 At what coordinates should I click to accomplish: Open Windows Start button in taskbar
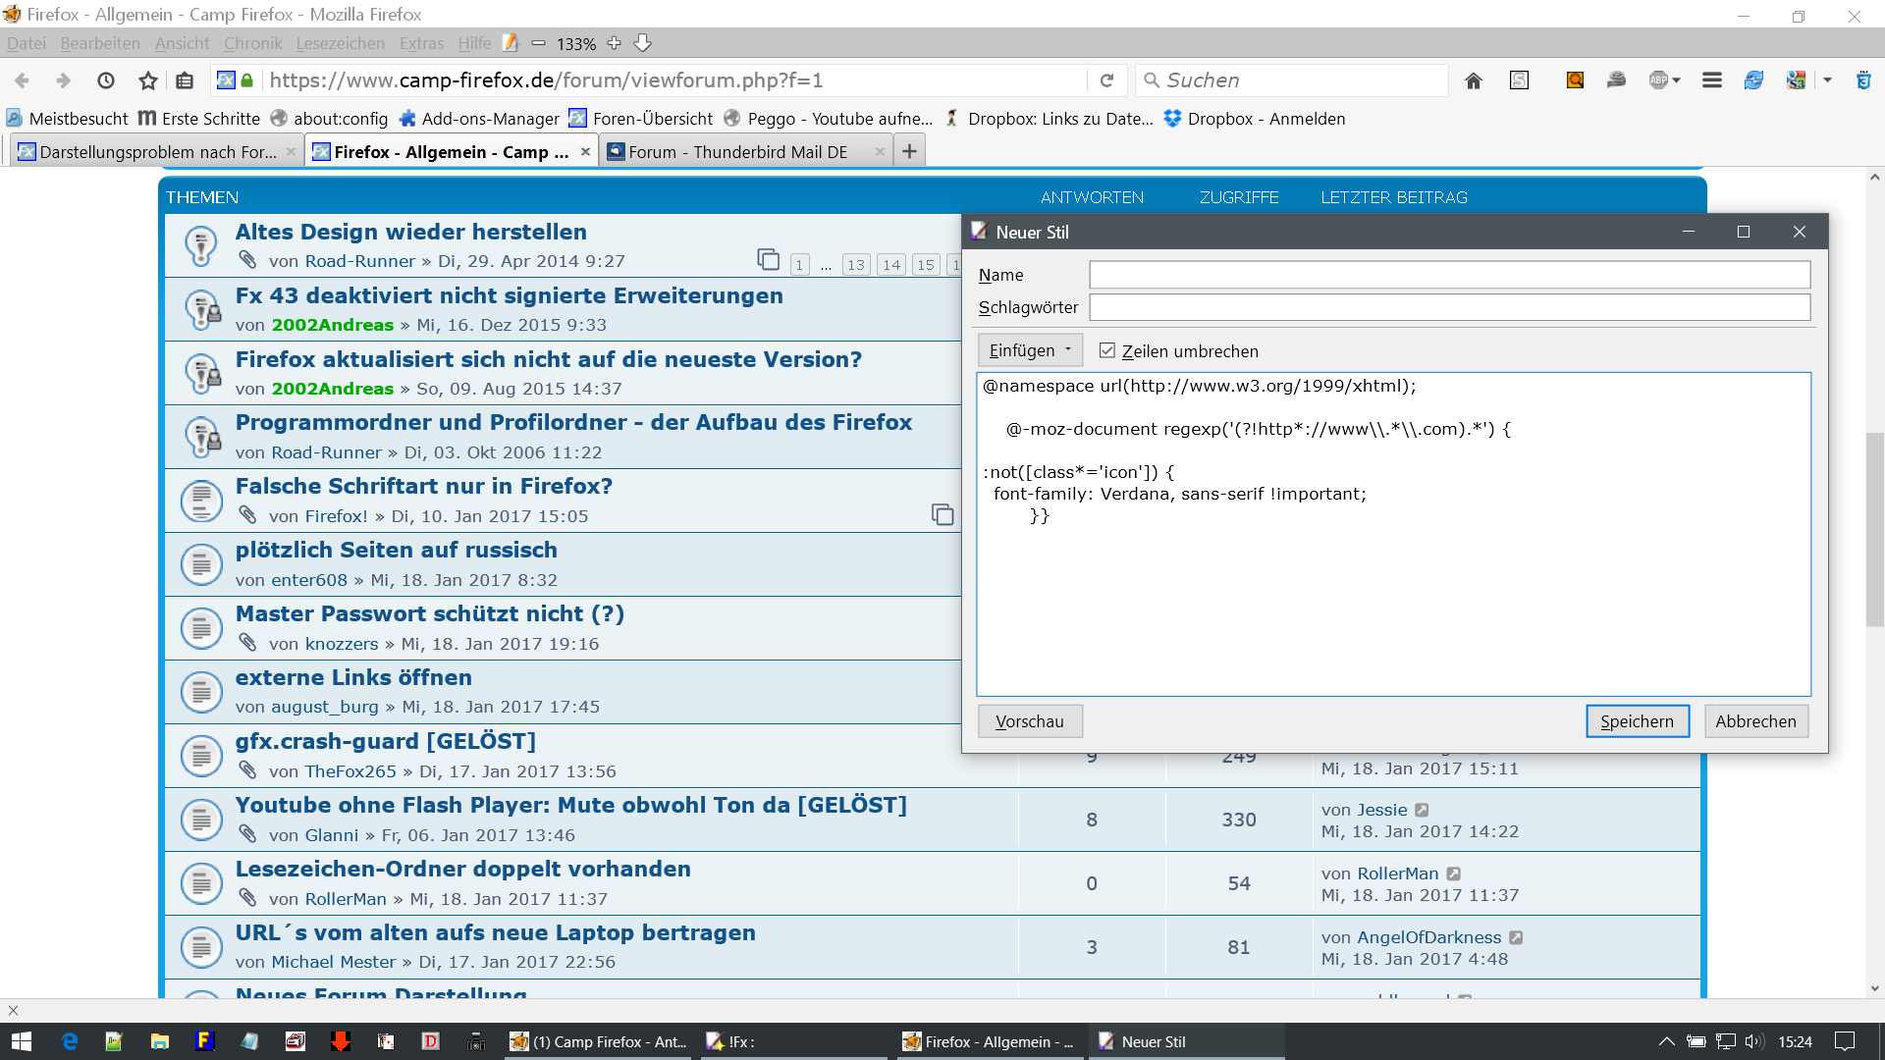pos(21,1041)
